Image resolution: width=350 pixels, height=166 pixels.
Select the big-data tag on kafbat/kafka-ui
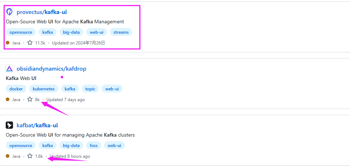point(71,146)
